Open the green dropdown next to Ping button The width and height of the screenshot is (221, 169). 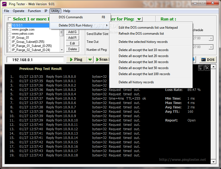(90, 60)
